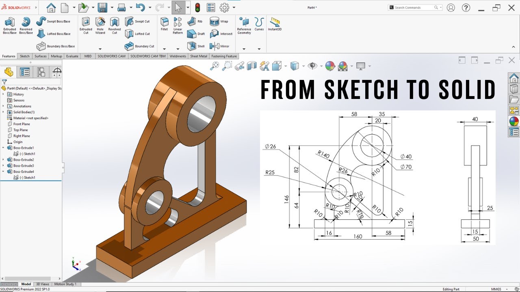Screen dimensions: 520x292
Task: Choose Swept Boss/Base
Action: 53,21
